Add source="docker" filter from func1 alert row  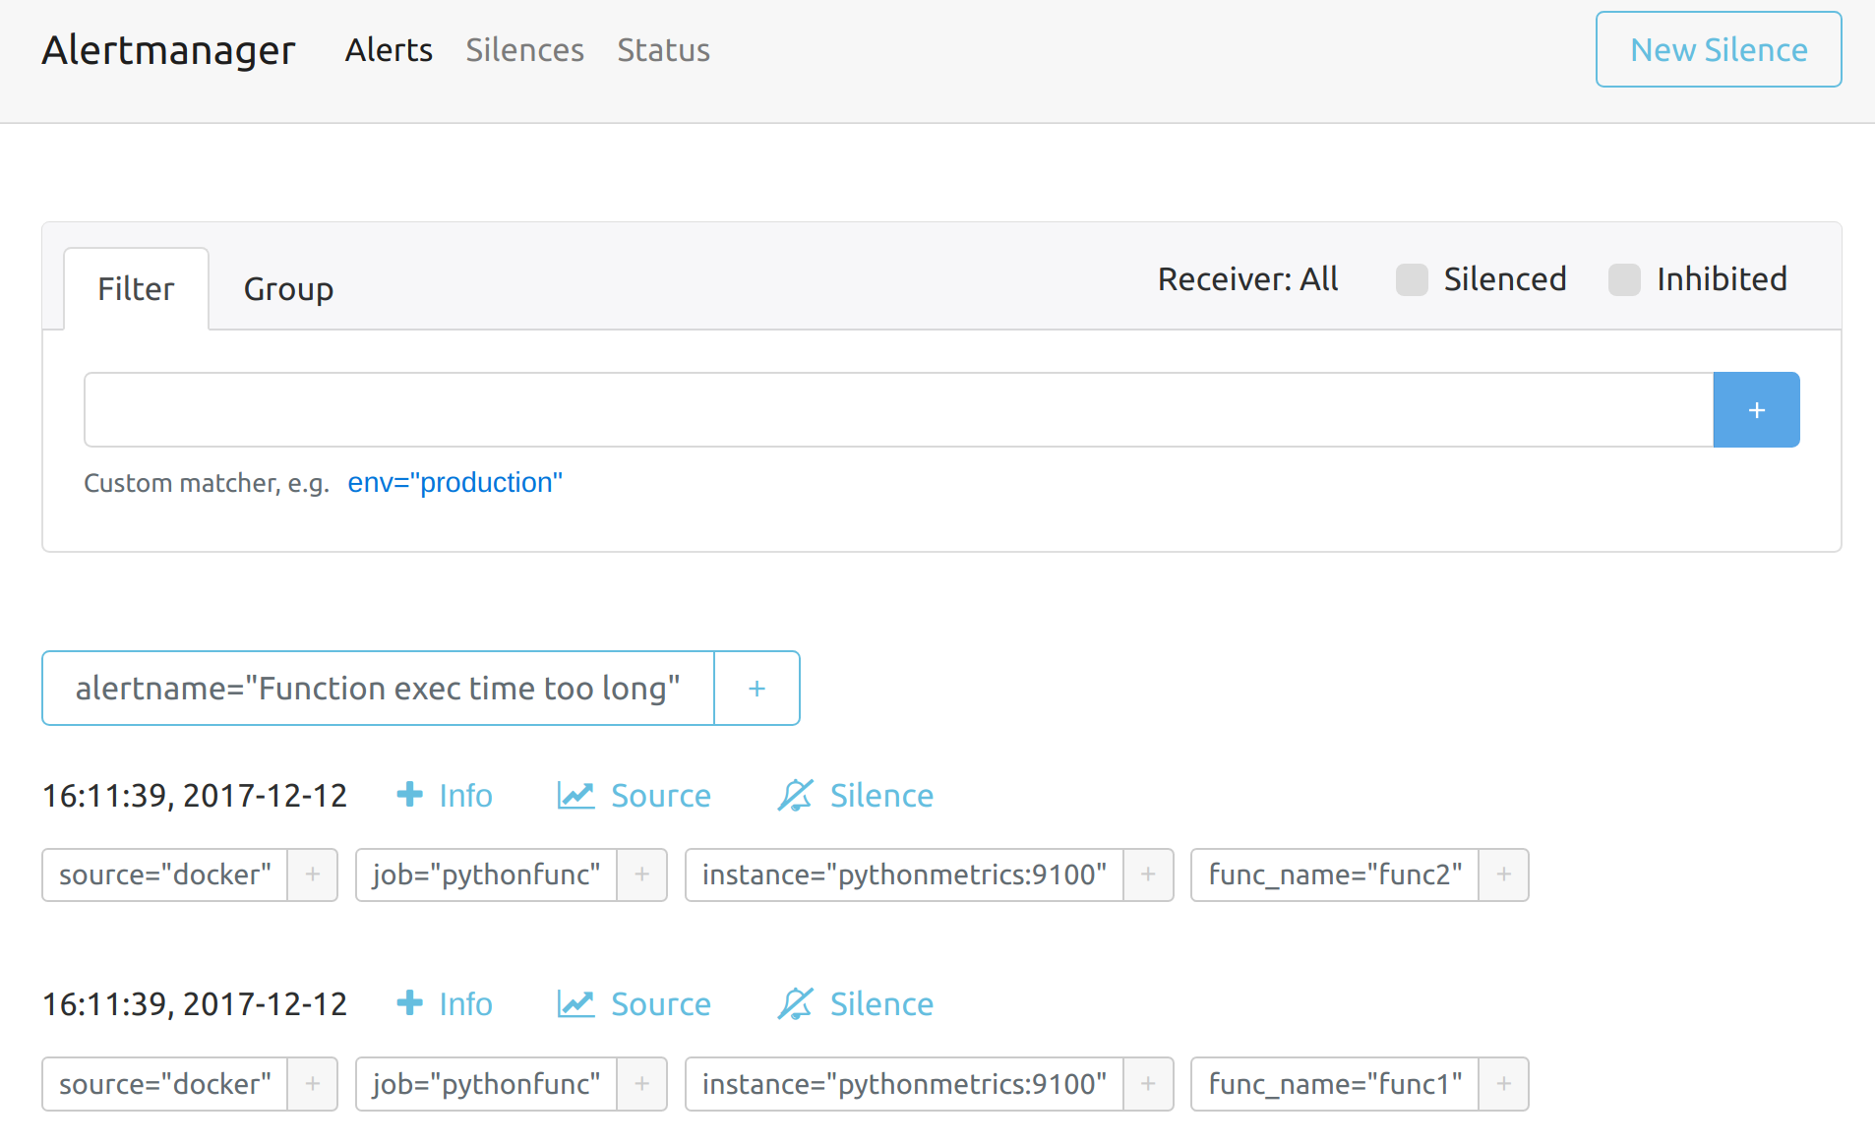pos(313,1084)
